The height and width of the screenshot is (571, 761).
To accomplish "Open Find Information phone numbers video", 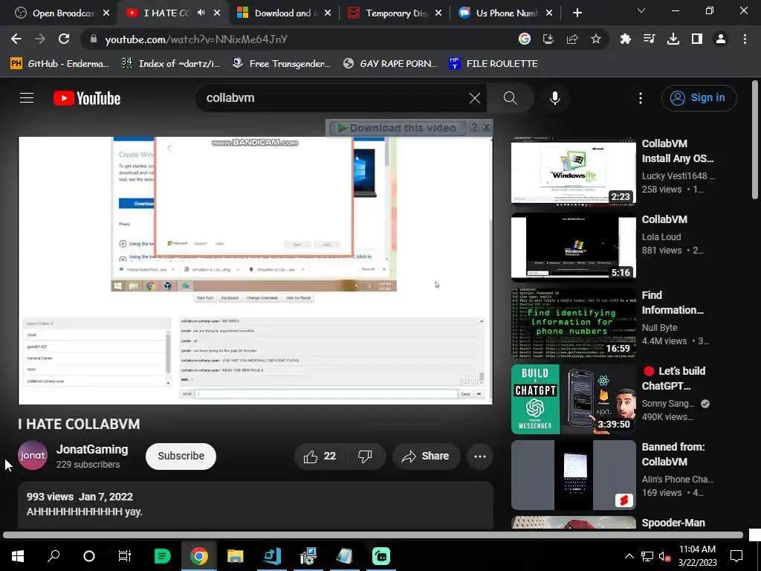I will (573, 323).
